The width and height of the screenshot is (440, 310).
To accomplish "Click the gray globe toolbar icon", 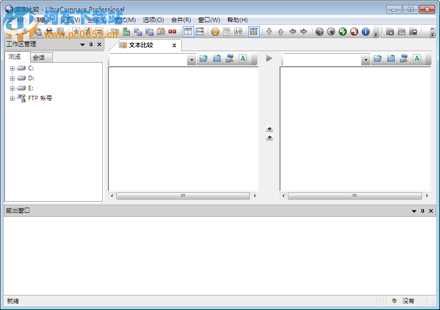I will pos(319,32).
